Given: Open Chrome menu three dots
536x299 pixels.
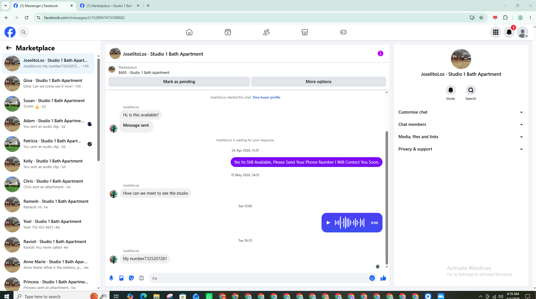Looking at the screenshot, I should click(x=530, y=18).
